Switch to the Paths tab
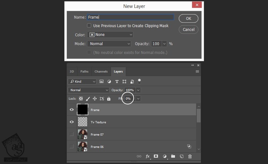The width and height of the screenshot is (268, 164). 84,72
